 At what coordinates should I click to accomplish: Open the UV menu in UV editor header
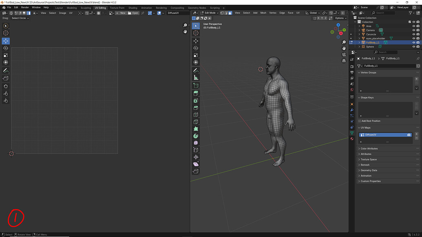71,13
